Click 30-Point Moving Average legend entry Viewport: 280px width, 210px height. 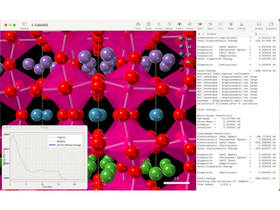[x=69, y=145]
